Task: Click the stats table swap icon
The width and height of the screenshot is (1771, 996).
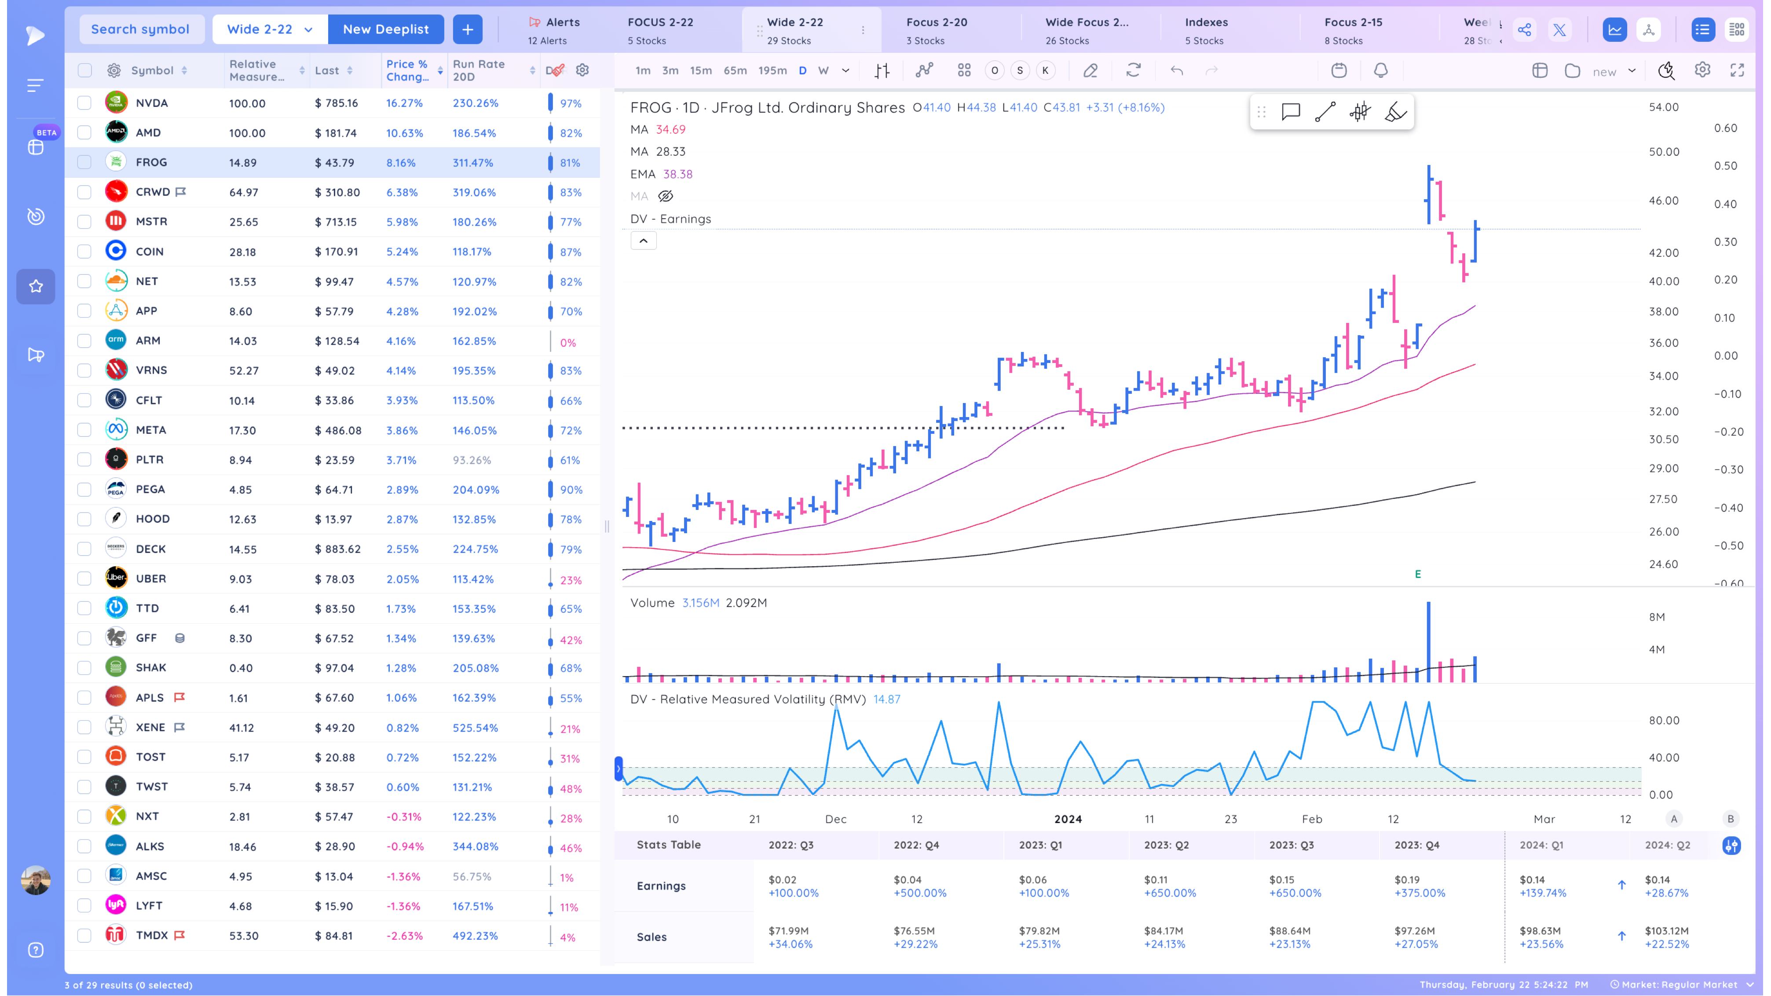Action: 1731,846
